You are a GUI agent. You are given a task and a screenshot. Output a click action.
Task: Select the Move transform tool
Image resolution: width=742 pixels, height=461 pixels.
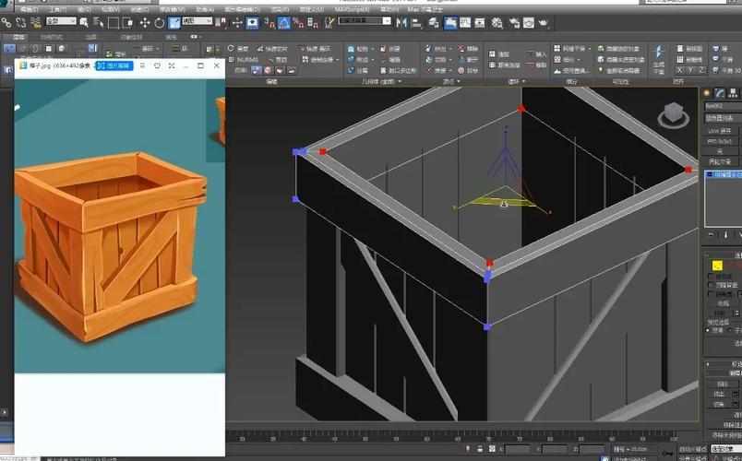(x=145, y=22)
